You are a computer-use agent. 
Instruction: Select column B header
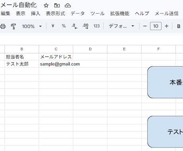pyautogui.click(x=22, y=49)
